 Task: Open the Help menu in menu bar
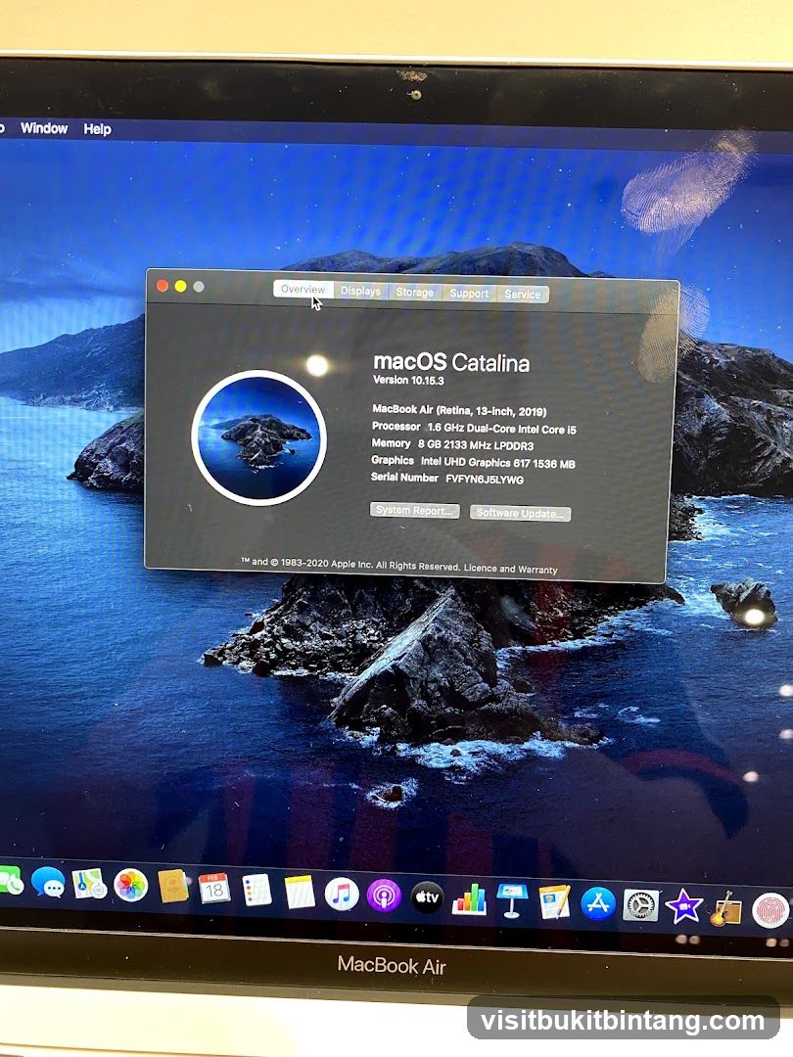click(97, 129)
